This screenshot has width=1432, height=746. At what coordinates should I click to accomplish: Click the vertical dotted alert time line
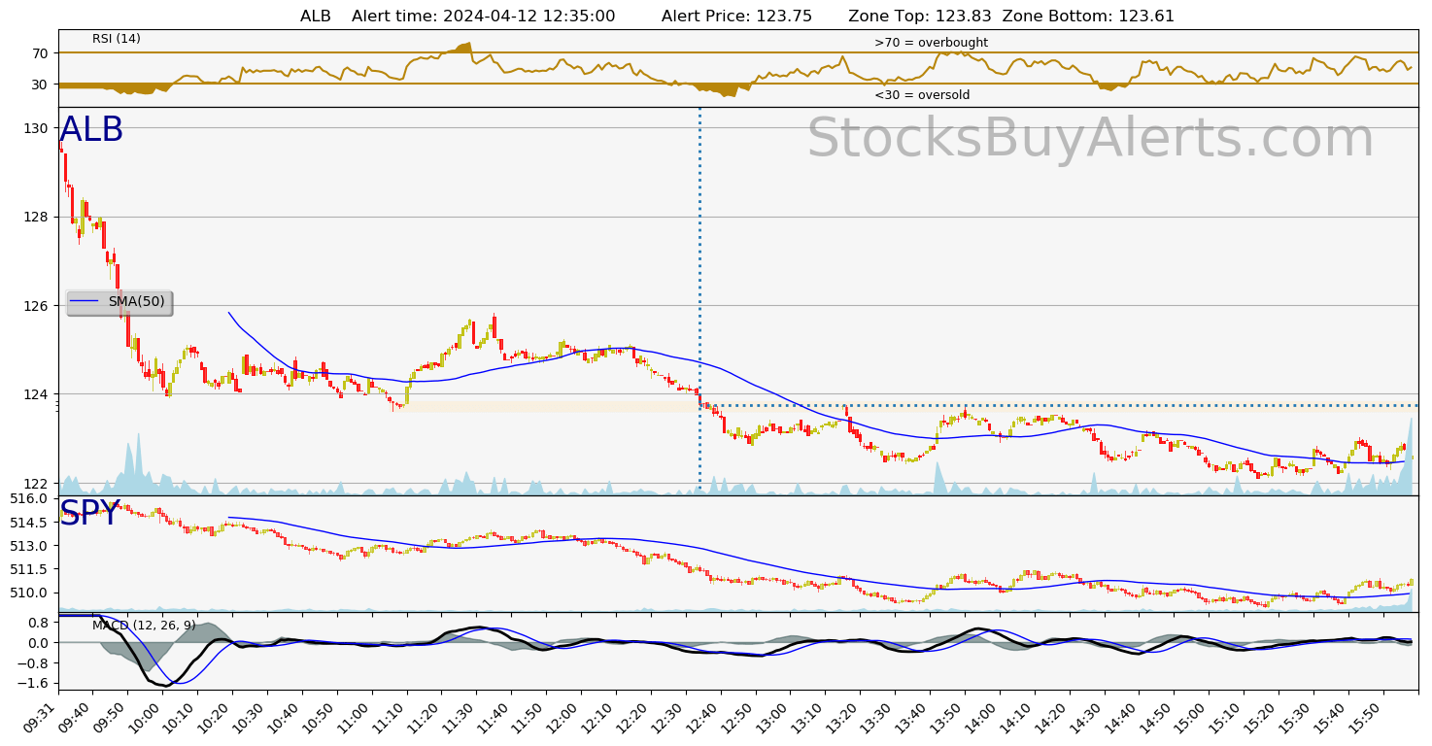tap(699, 301)
